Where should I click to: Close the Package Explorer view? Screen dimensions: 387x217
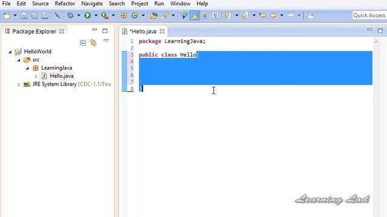(x=62, y=31)
